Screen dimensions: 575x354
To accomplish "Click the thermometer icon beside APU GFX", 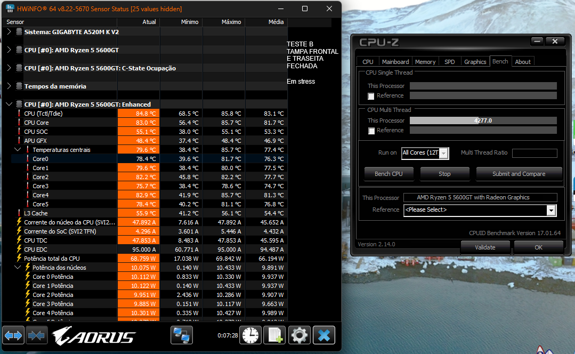I will pyautogui.click(x=19, y=141).
